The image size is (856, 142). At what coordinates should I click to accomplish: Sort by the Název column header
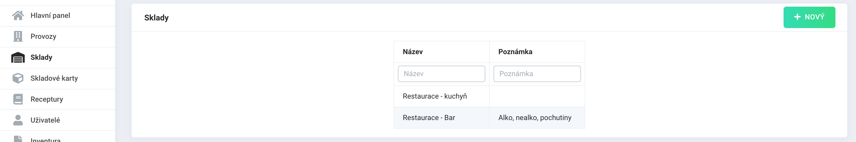pos(413,52)
